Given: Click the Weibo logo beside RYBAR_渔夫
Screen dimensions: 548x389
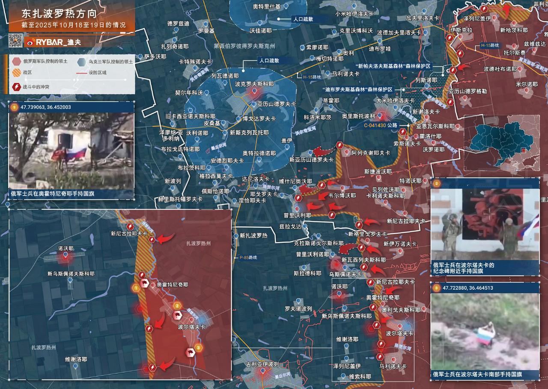Looking at the screenshot, I should pyautogui.click(x=30, y=42).
